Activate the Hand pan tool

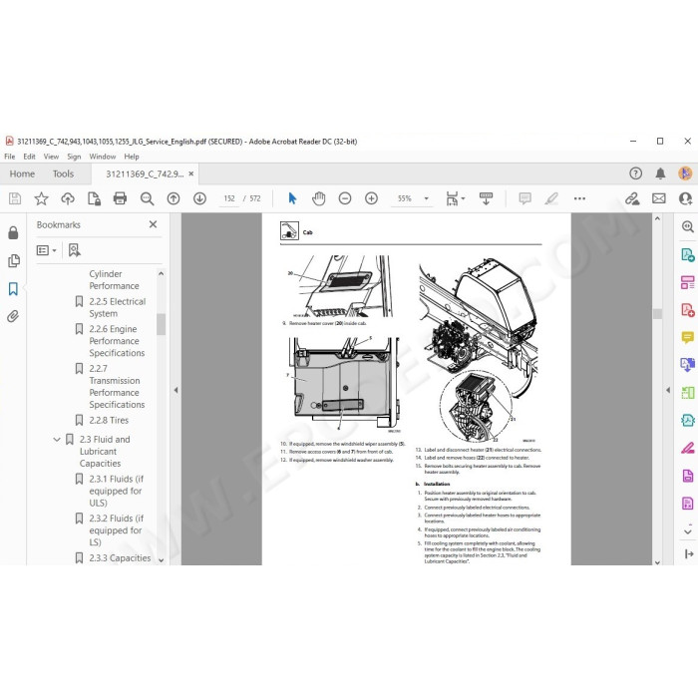(x=319, y=198)
